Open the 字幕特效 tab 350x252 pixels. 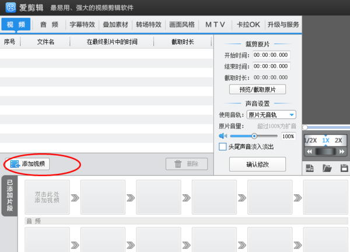click(82, 24)
